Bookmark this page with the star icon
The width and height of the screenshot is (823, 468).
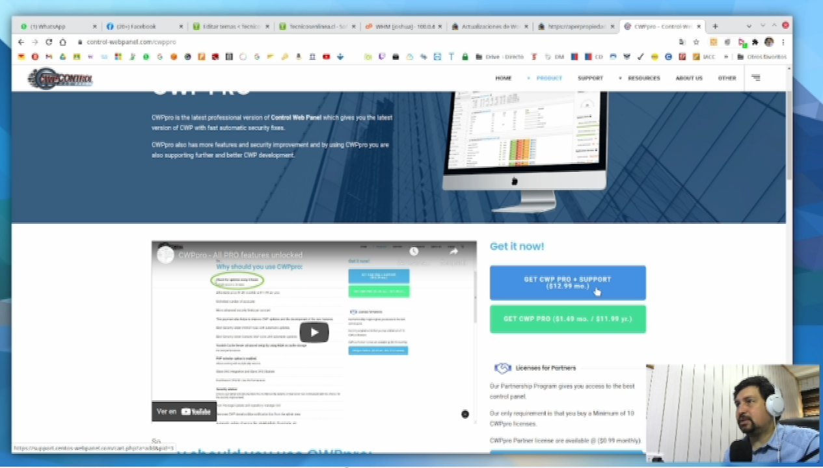(696, 42)
